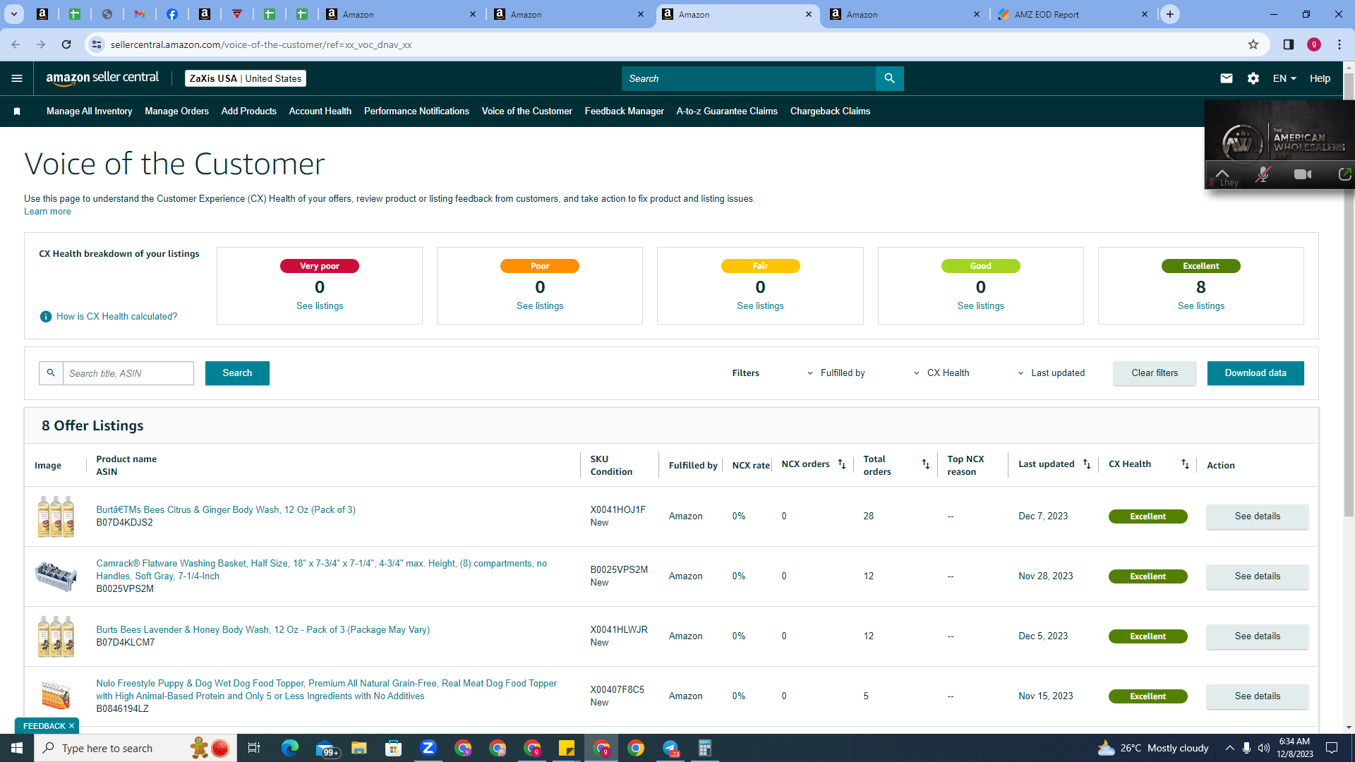Expand the Last updated filter dropdown
This screenshot has height=762, width=1355.
tap(1051, 373)
